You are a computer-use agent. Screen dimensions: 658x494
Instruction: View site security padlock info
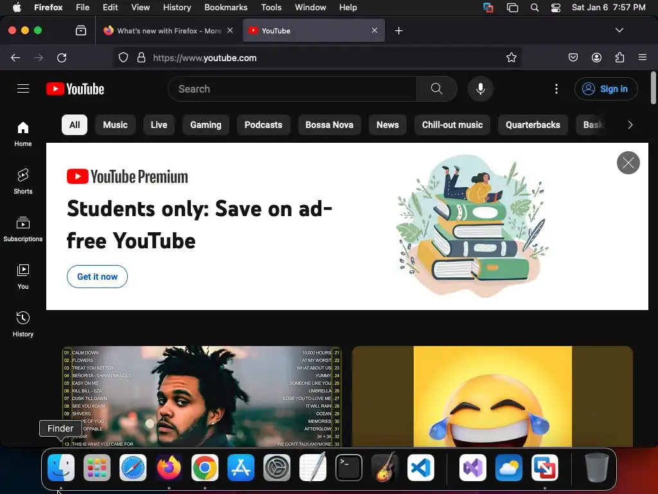pyautogui.click(x=141, y=57)
